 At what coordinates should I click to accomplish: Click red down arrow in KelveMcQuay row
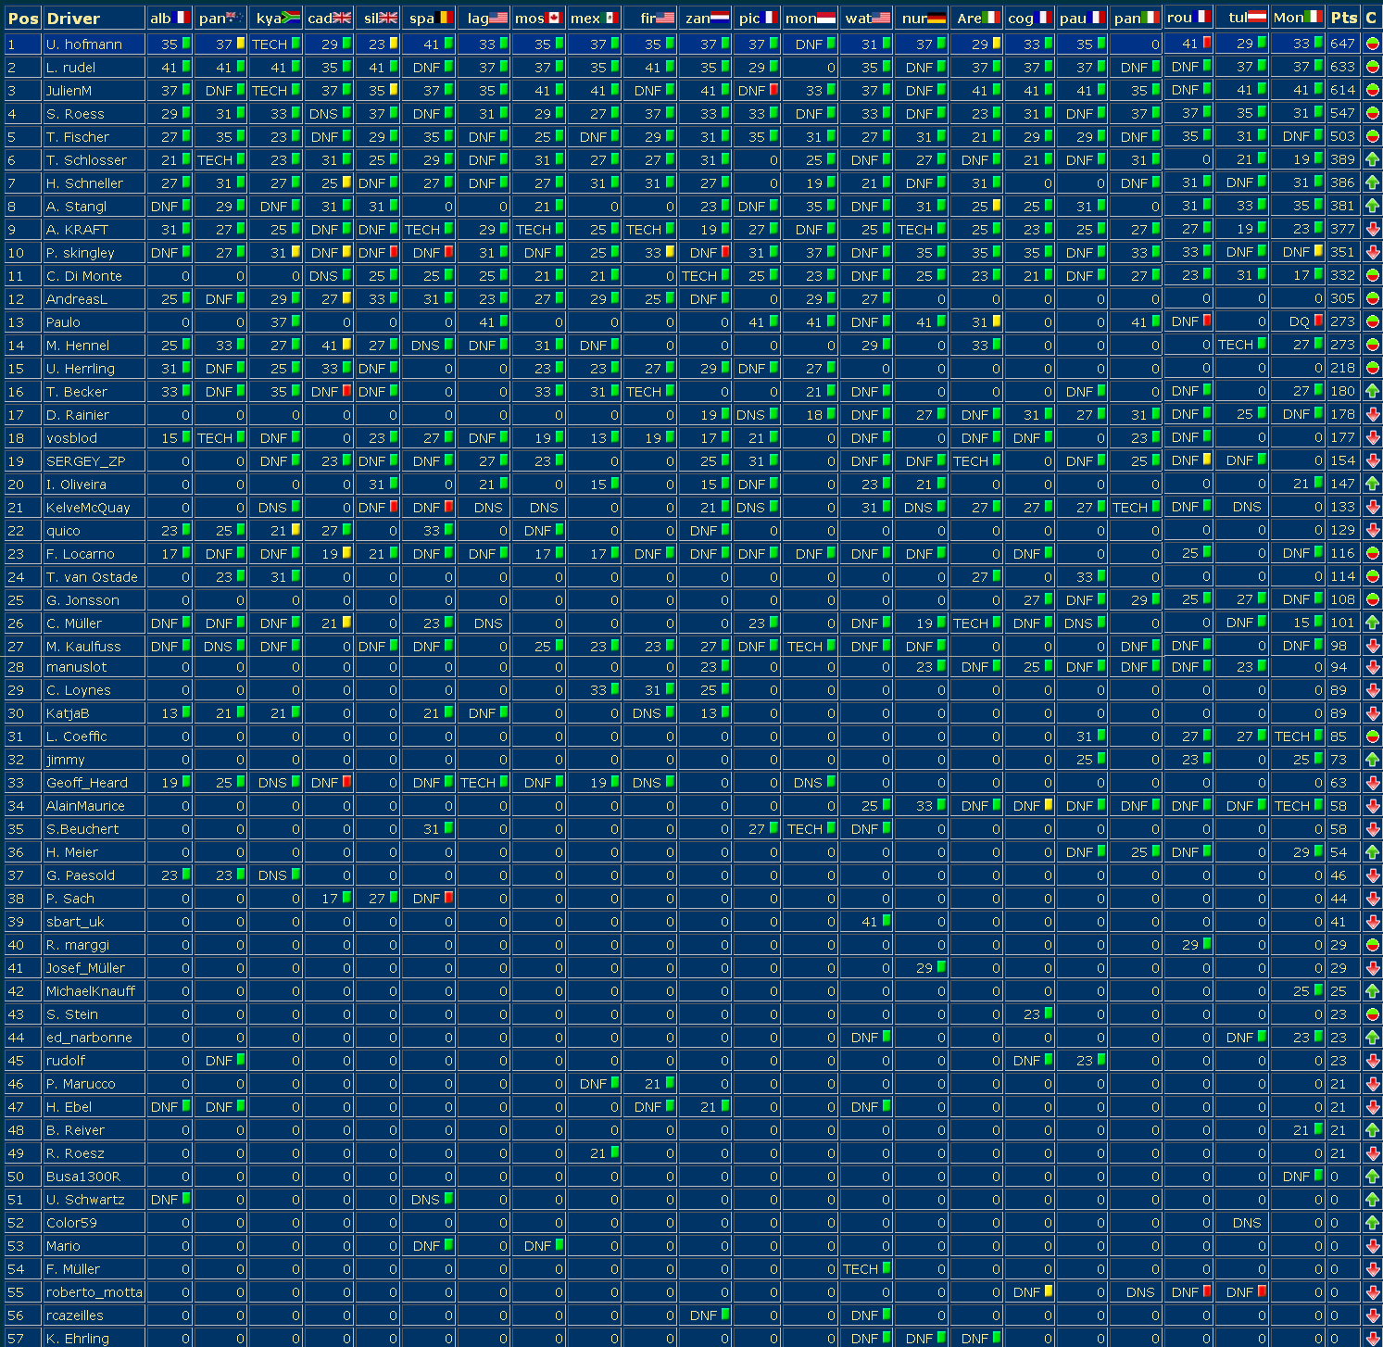(1372, 507)
